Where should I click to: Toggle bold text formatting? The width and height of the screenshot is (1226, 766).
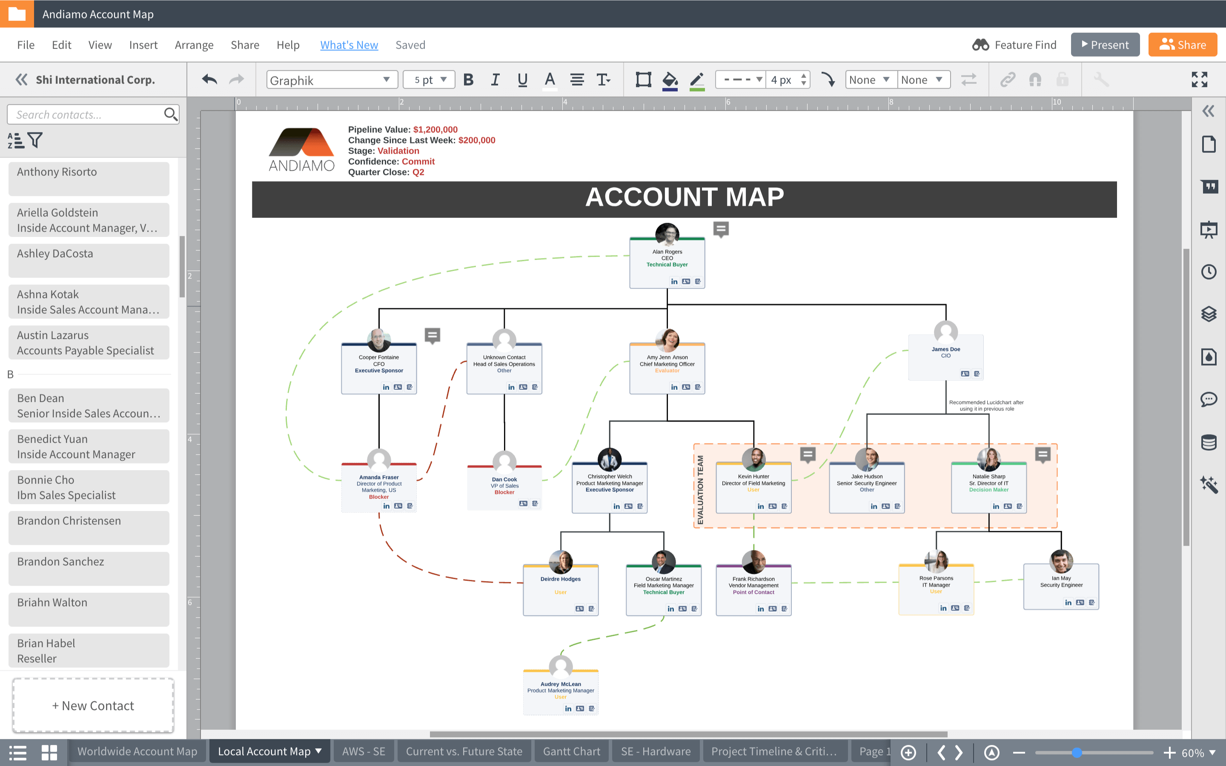(469, 80)
